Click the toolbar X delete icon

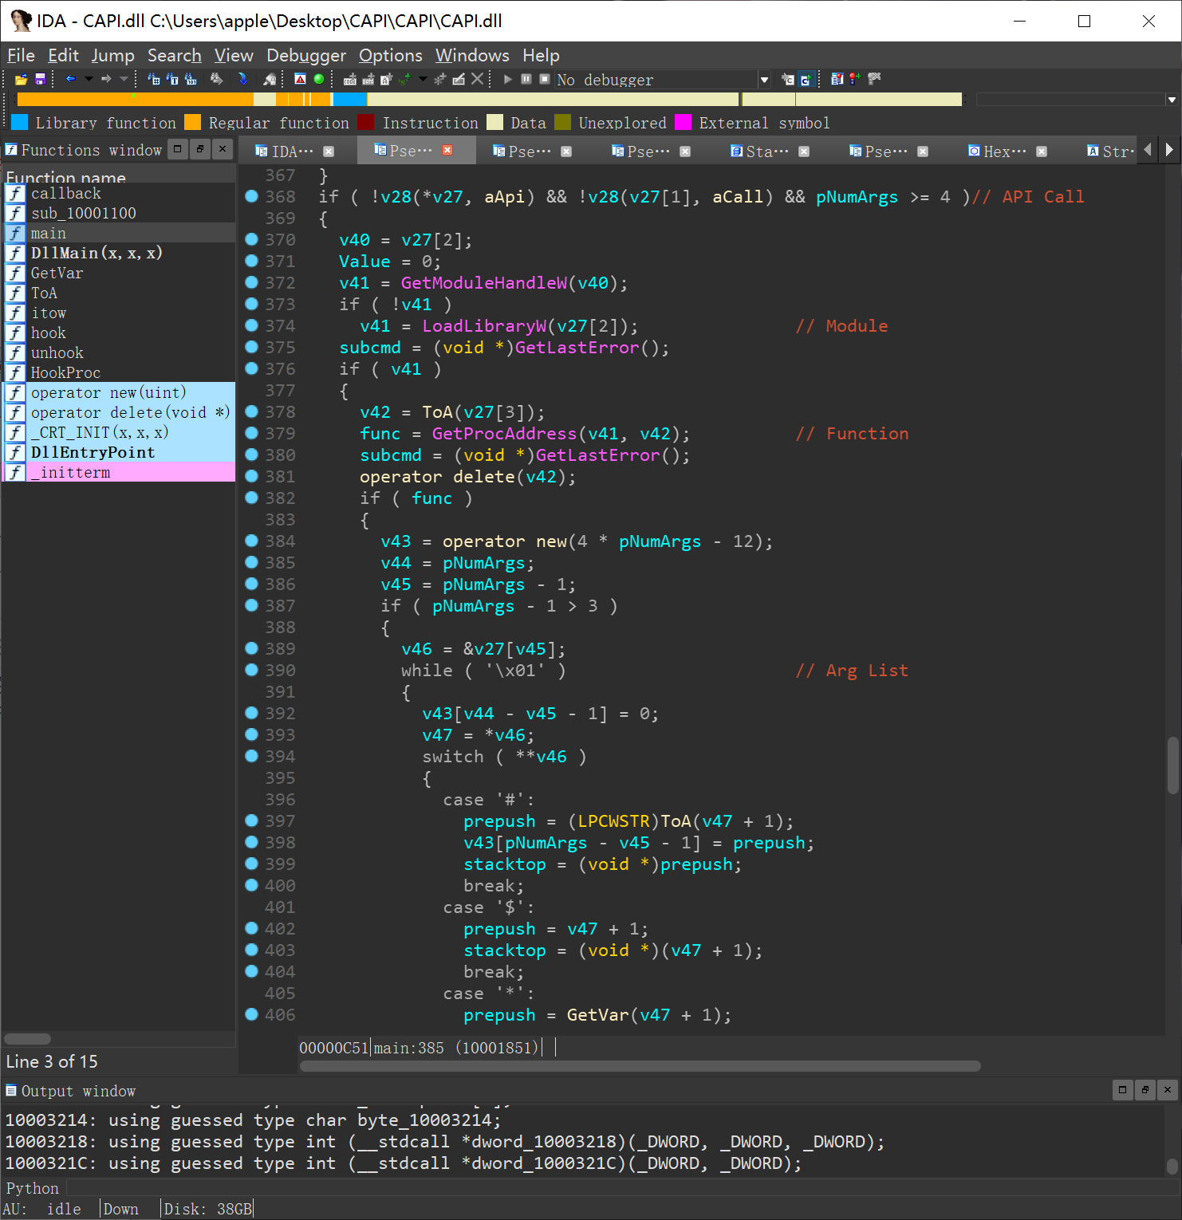(x=477, y=79)
